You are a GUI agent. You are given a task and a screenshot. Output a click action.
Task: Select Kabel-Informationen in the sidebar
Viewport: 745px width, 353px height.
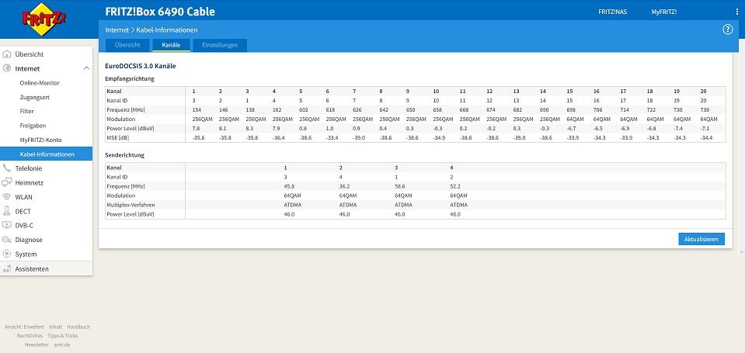46,154
